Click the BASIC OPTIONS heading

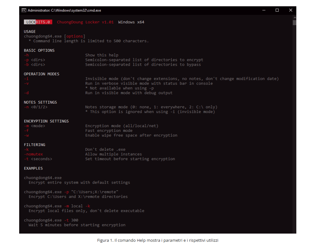click(x=39, y=51)
